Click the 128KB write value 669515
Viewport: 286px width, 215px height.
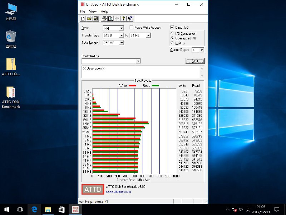[x=183, y=124]
